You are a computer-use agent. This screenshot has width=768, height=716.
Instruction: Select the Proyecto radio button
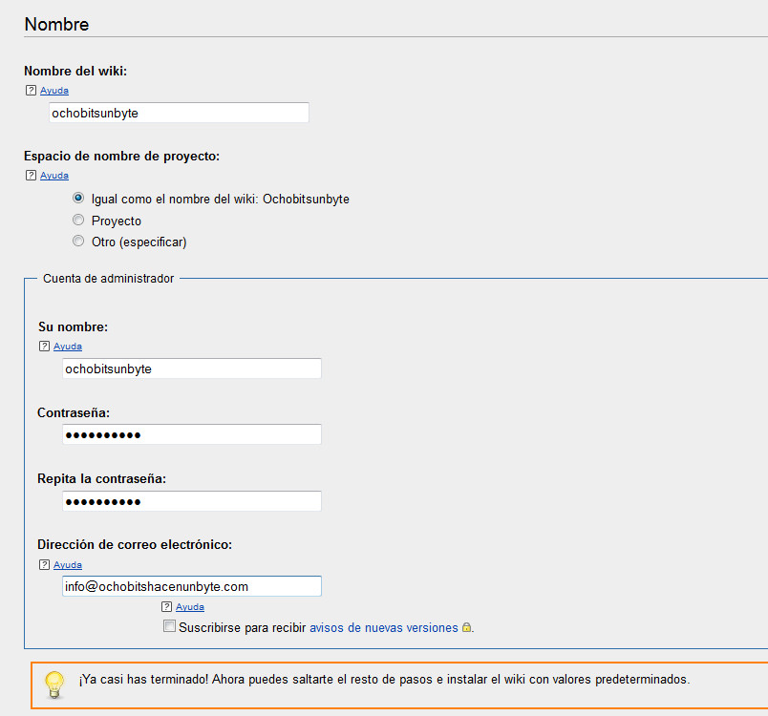[x=78, y=220]
